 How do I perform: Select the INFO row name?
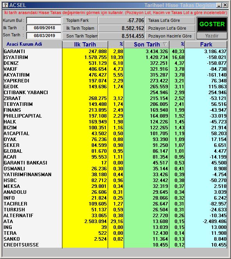click(x=9, y=198)
